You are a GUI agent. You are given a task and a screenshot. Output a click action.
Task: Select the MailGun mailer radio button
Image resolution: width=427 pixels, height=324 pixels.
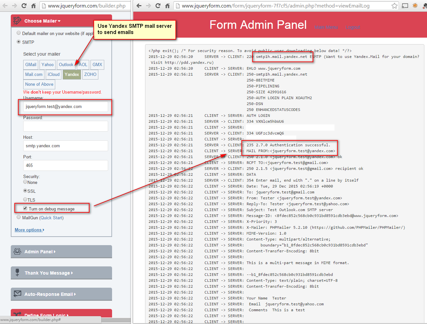tap(19, 217)
